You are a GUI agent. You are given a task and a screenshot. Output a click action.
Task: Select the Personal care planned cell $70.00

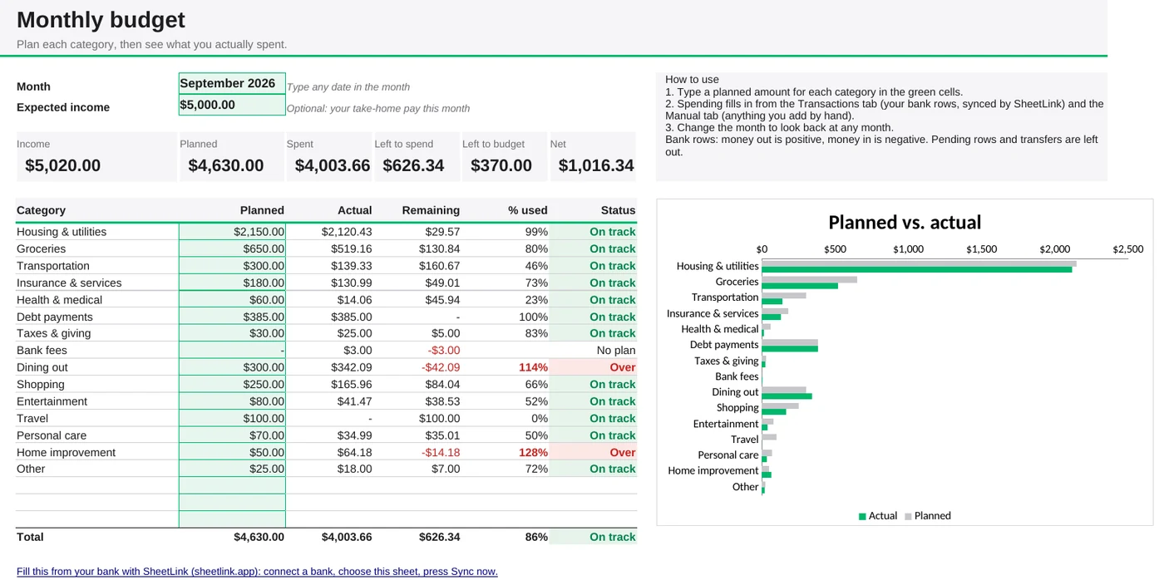click(x=232, y=435)
